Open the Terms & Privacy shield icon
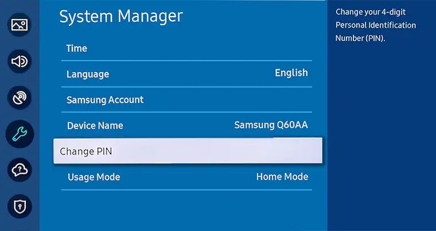 [20, 206]
